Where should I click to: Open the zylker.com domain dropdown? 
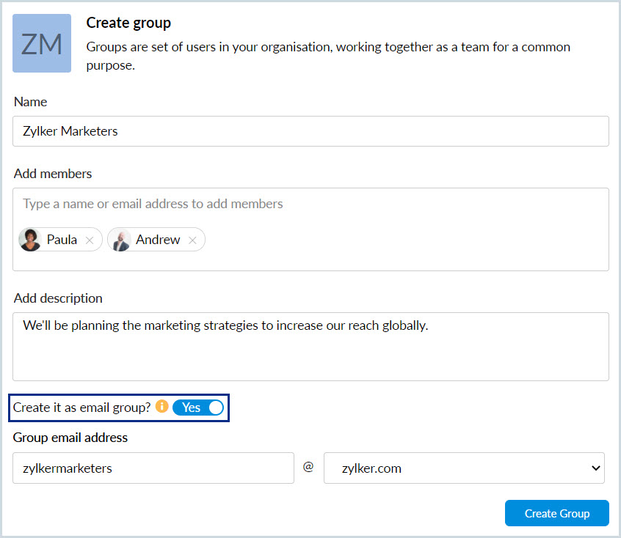(x=464, y=468)
